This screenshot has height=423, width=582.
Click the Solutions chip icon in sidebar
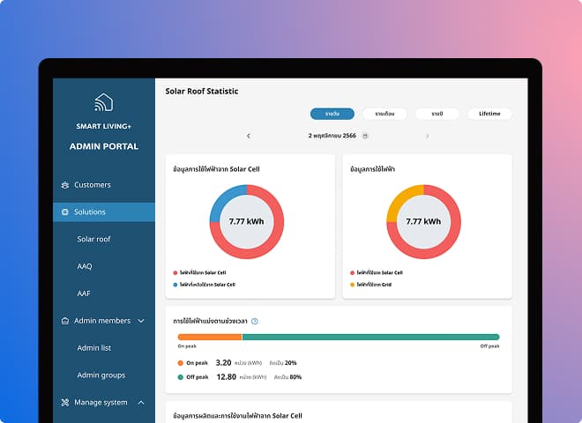pos(65,212)
